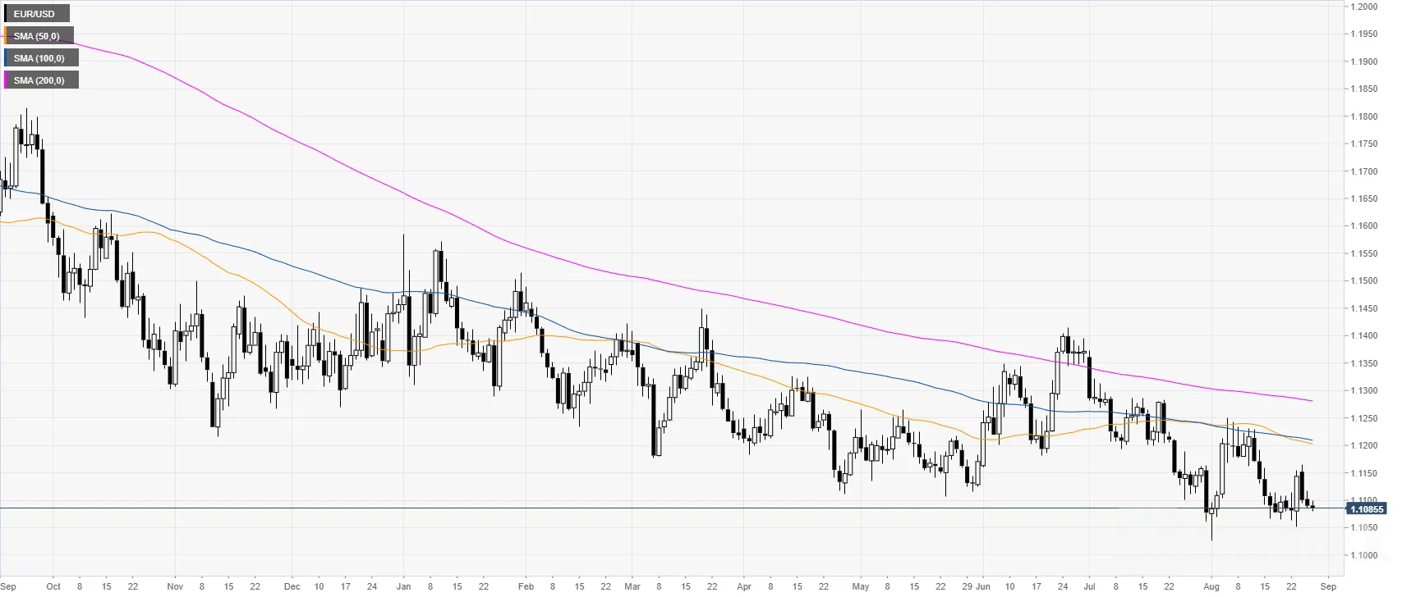The width and height of the screenshot is (1402, 597).
Task: Click the current price tag 1.10855
Action: [1367, 509]
